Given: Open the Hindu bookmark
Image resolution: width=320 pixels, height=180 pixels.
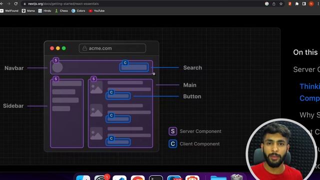Looking at the screenshot, I should [44, 11].
